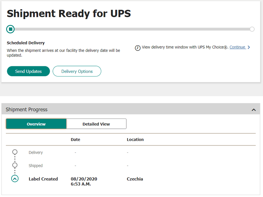The height and width of the screenshot is (197, 263).
Task: Collapse the Label Created step chevron icon
Action: [15, 179]
